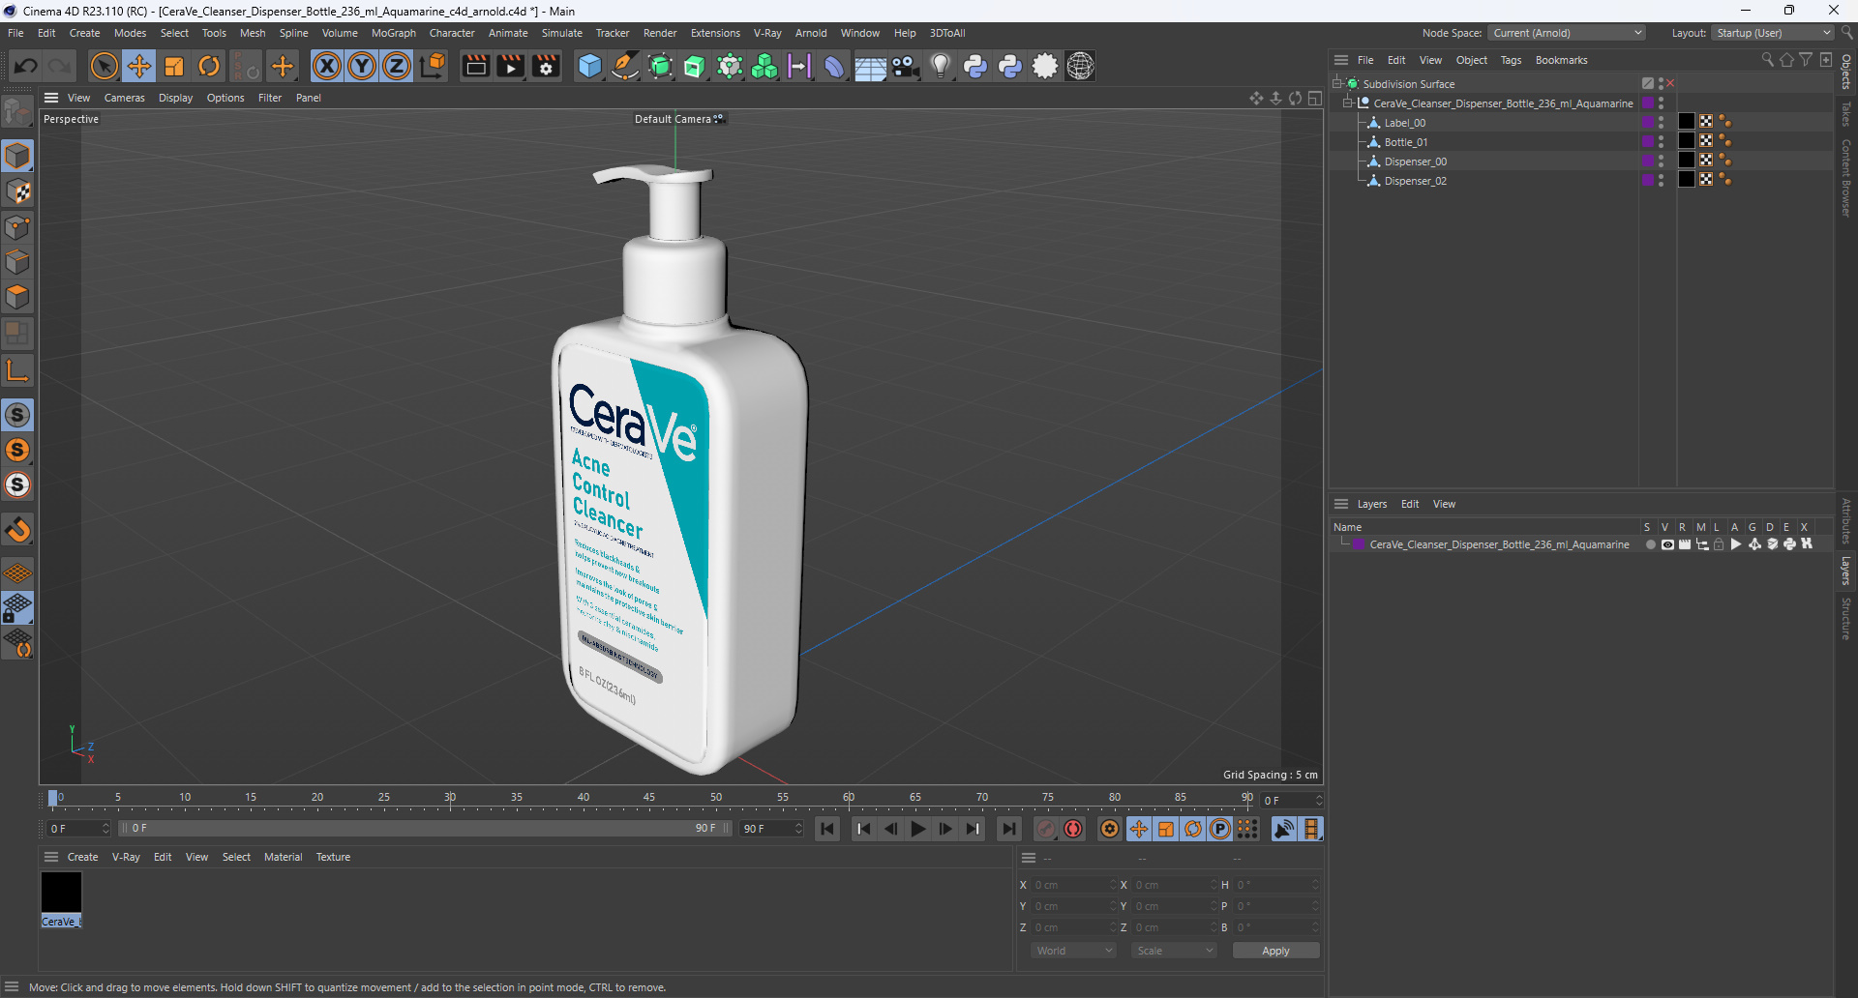Open the MoGraph menu
Image resolution: width=1858 pixels, height=998 pixels.
pos(394,33)
